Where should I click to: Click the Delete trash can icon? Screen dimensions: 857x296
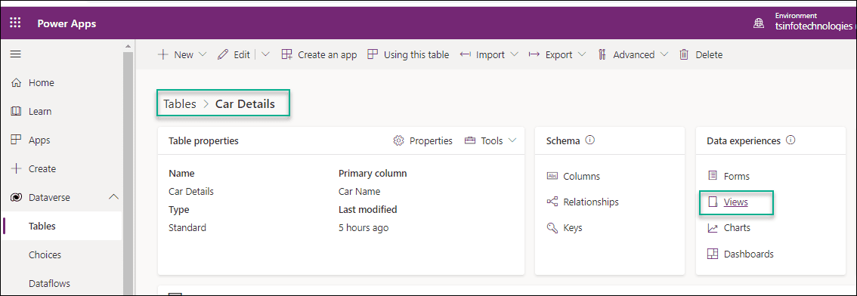pos(684,54)
